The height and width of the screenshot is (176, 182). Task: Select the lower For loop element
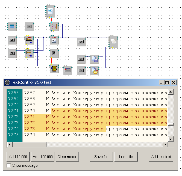[29, 53]
